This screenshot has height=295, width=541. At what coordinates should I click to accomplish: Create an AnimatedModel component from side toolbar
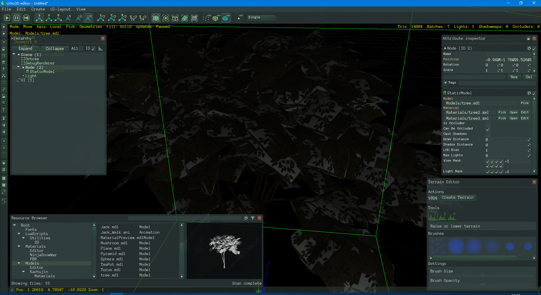click(x=4, y=69)
